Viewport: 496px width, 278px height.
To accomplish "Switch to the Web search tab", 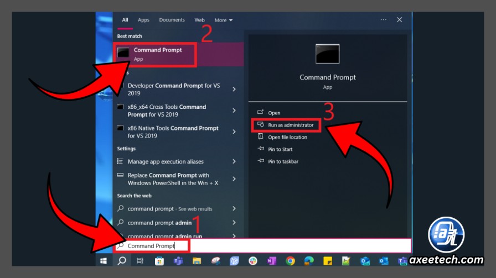I will pos(199,20).
